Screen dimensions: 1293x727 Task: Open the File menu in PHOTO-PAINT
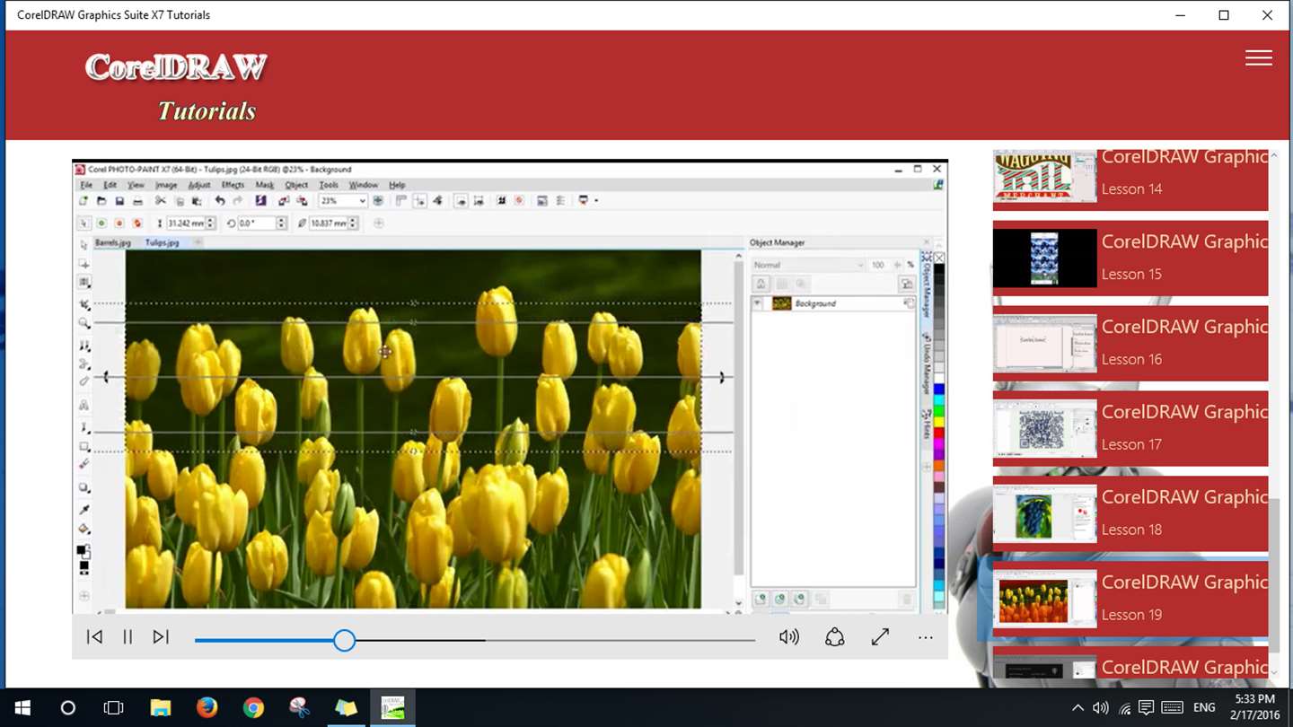86,185
